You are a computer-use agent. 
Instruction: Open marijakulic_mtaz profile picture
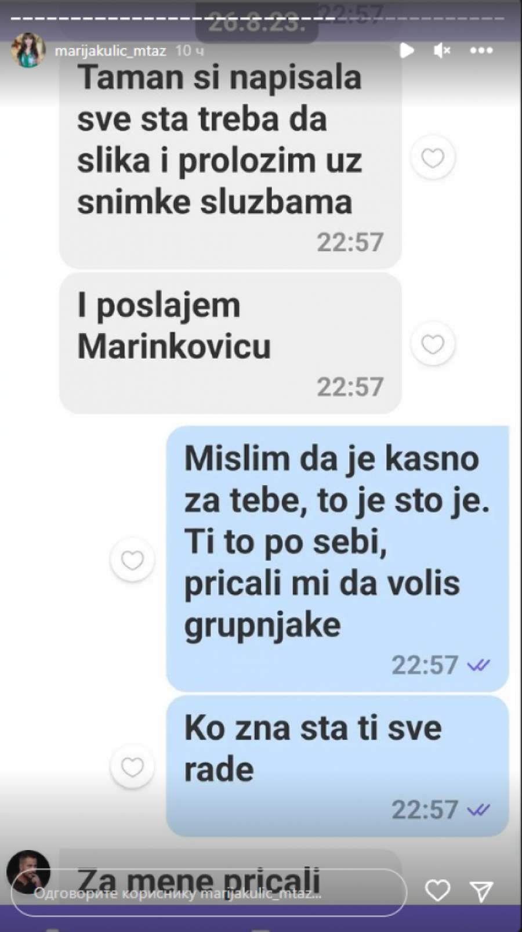28,50
